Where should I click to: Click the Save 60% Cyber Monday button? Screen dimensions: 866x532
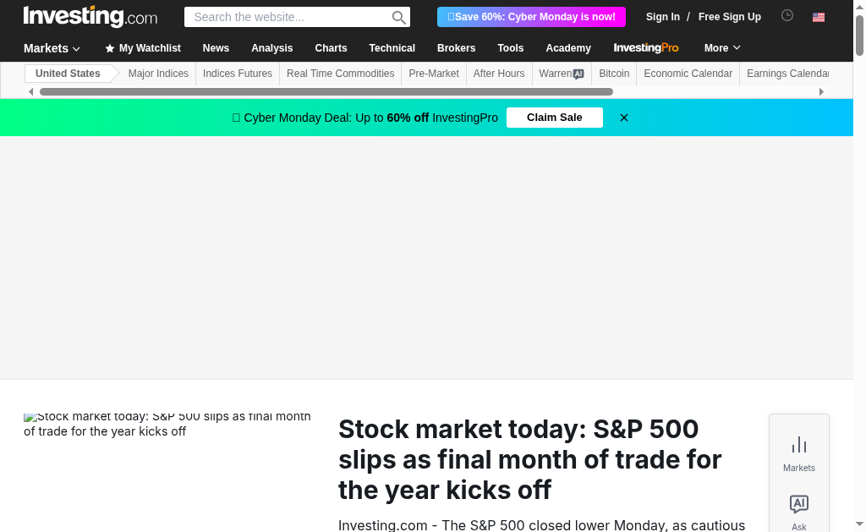[531, 17]
